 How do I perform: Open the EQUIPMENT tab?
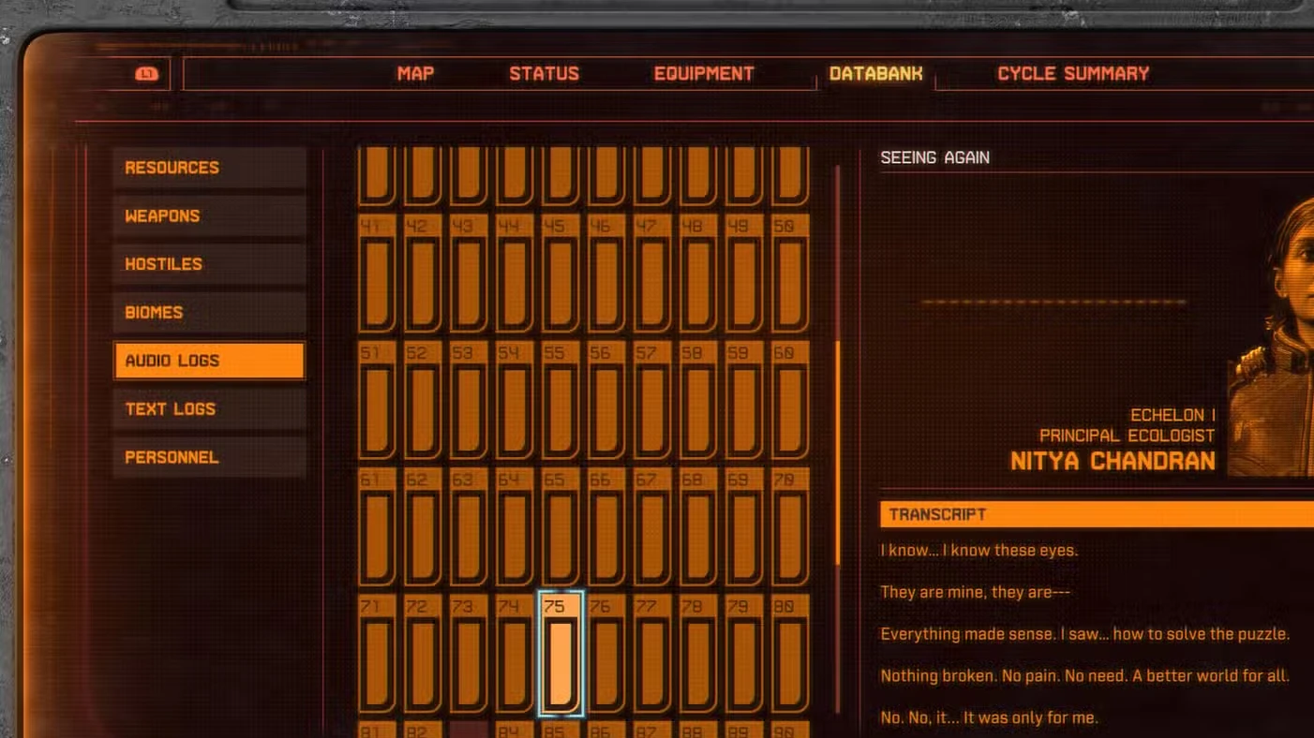coord(704,74)
